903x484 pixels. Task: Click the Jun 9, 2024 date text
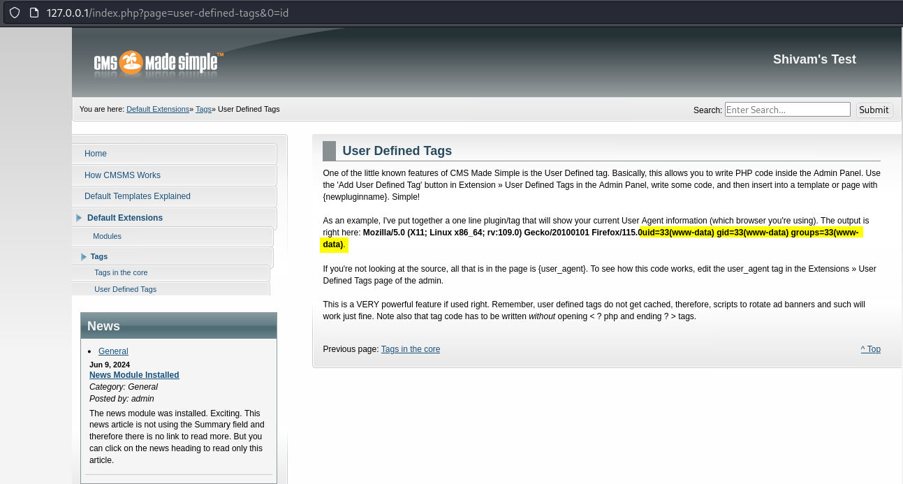pyautogui.click(x=110, y=365)
